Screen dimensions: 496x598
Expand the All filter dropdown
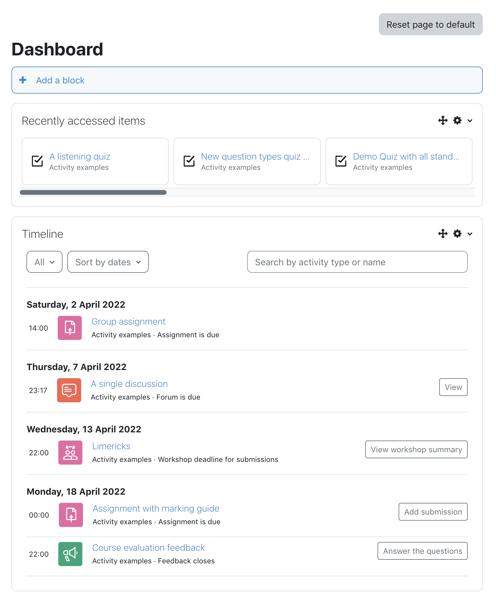tap(44, 262)
